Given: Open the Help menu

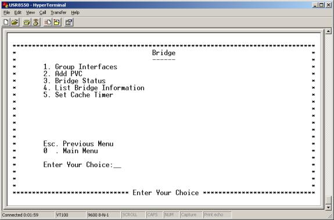Looking at the screenshot, I should [x=75, y=13].
